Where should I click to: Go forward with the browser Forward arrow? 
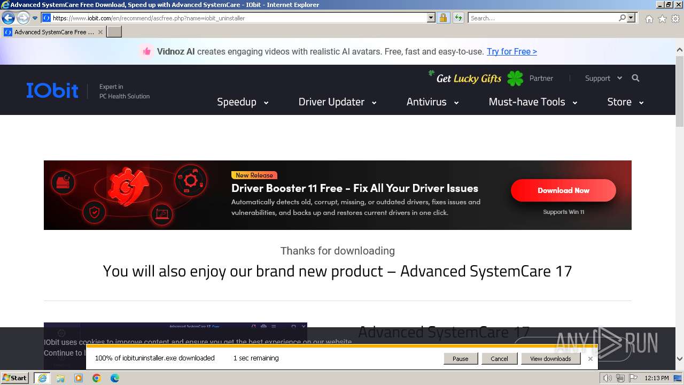23,18
